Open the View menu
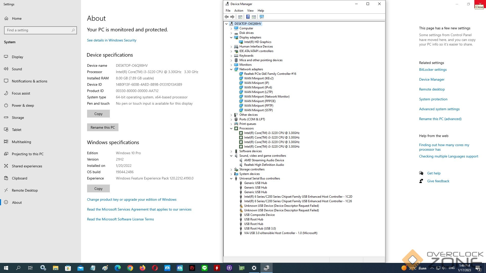The image size is (486, 273). pyautogui.click(x=250, y=11)
